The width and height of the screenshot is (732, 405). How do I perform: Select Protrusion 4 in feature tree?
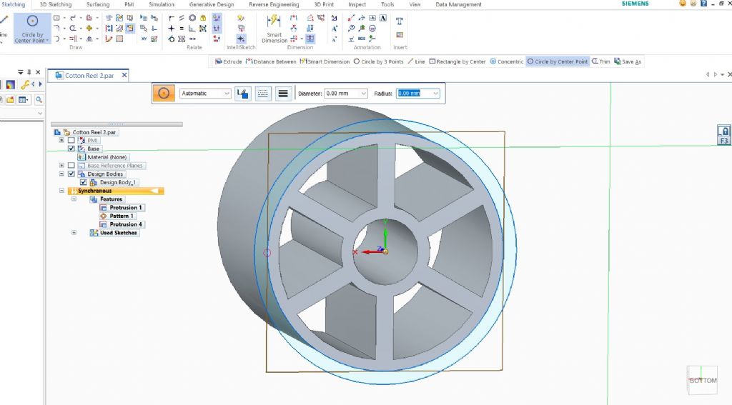(122, 224)
